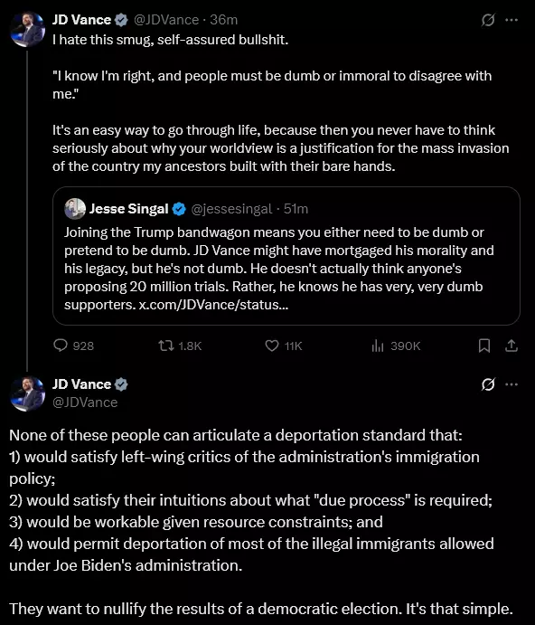Click the Grok icon on the second tweet
This screenshot has height=625, width=535.
[x=488, y=384]
